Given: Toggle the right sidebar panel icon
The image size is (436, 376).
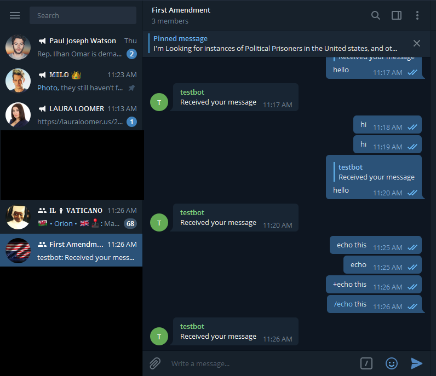Looking at the screenshot, I should coord(397,15).
